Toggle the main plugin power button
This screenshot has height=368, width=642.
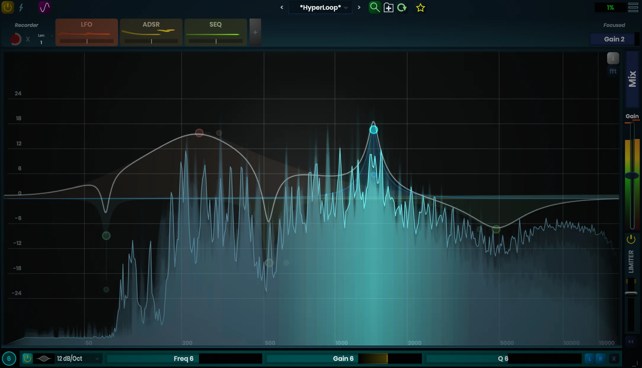[x=8, y=7]
